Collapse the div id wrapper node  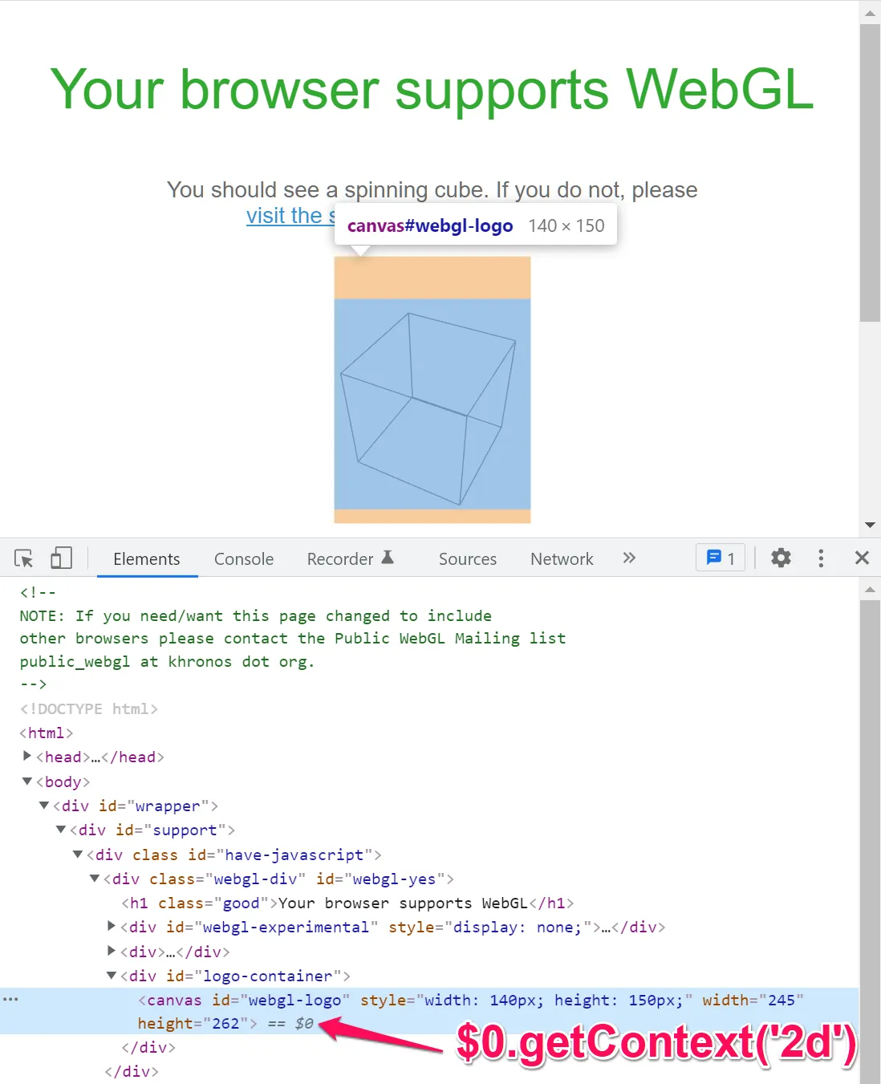click(x=44, y=805)
